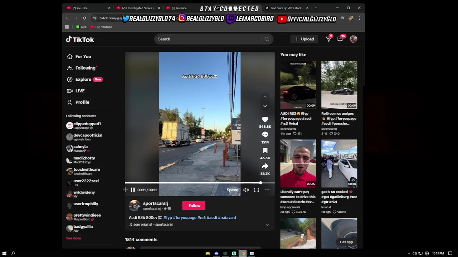Open a new browser tab
This screenshot has height=257, width=458.
[x=316, y=8]
